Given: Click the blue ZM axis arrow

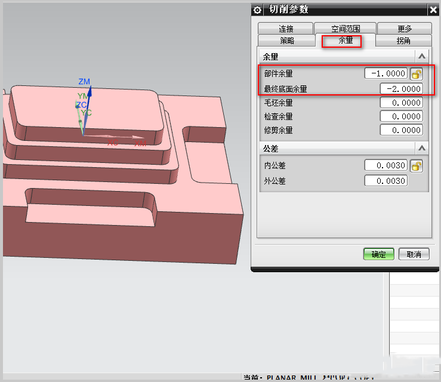Looking at the screenshot, I should (84, 98).
